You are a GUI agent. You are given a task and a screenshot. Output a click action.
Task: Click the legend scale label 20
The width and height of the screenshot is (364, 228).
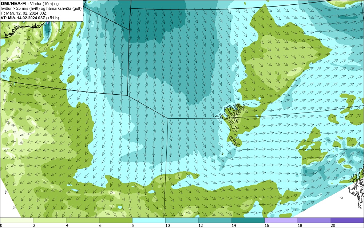[333, 225]
